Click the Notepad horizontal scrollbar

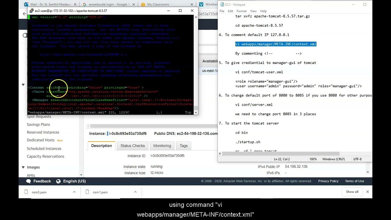tap(280, 154)
